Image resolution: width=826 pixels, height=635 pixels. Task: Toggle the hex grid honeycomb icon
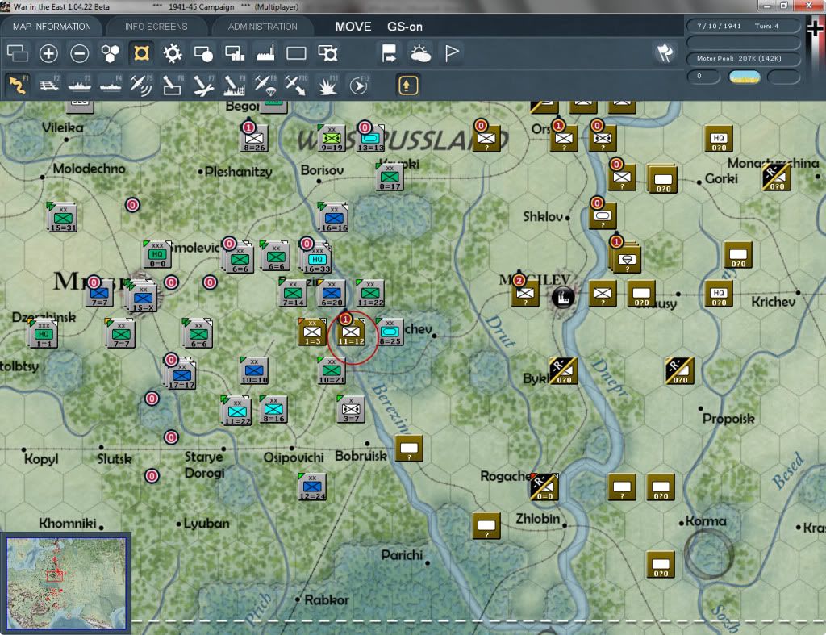111,53
